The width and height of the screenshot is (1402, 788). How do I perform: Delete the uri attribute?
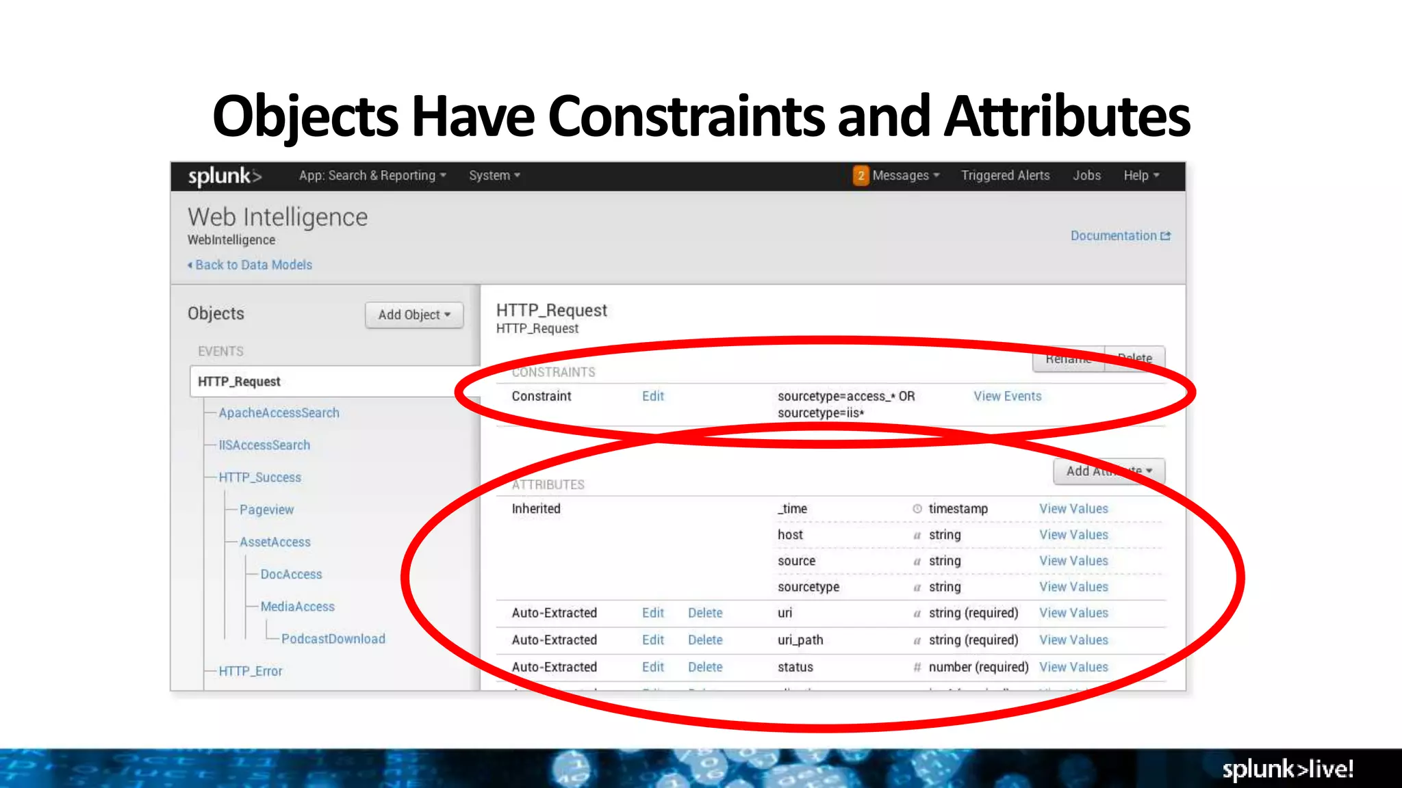point(705,613)
